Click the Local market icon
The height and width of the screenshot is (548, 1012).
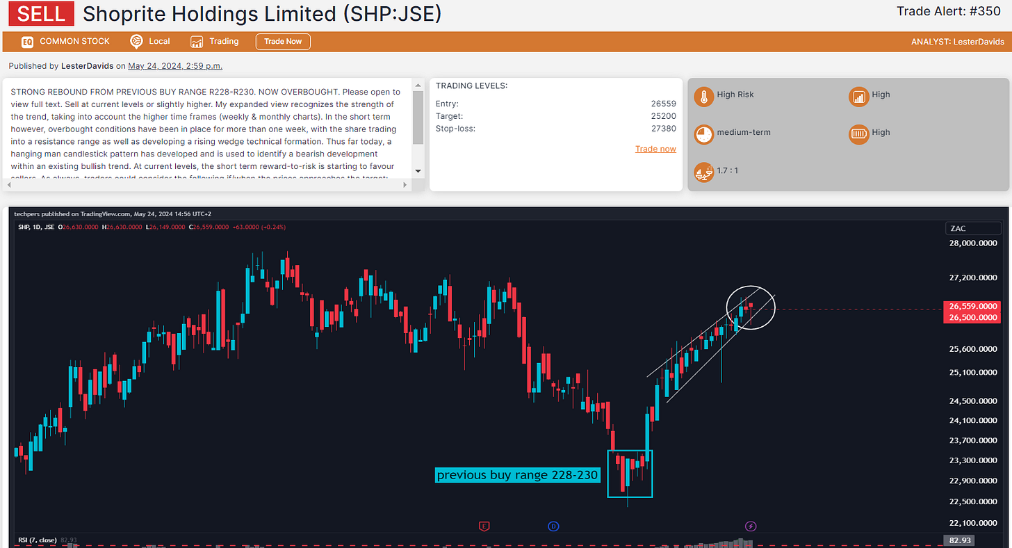pyautogui.click(x=136, y=42)
